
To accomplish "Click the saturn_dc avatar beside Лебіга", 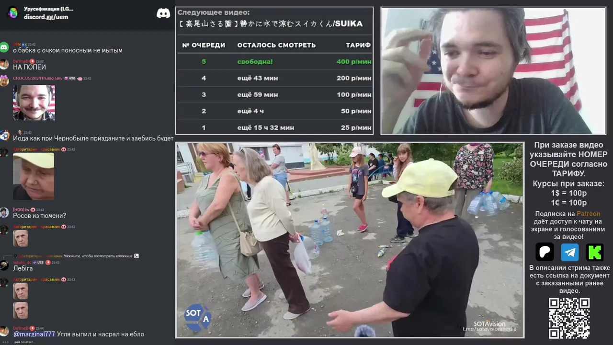I will (4, 265).
